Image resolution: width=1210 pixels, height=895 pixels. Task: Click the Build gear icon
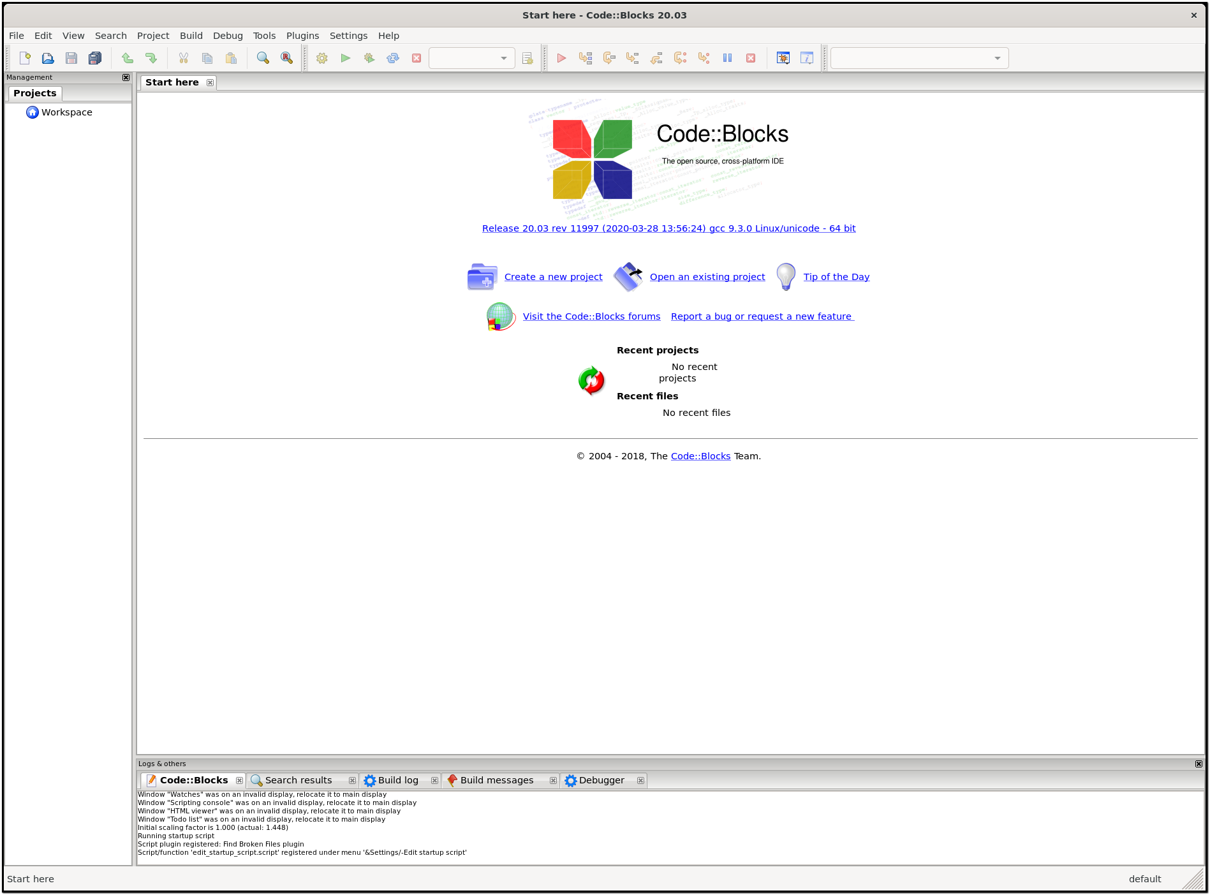(322, 58)
